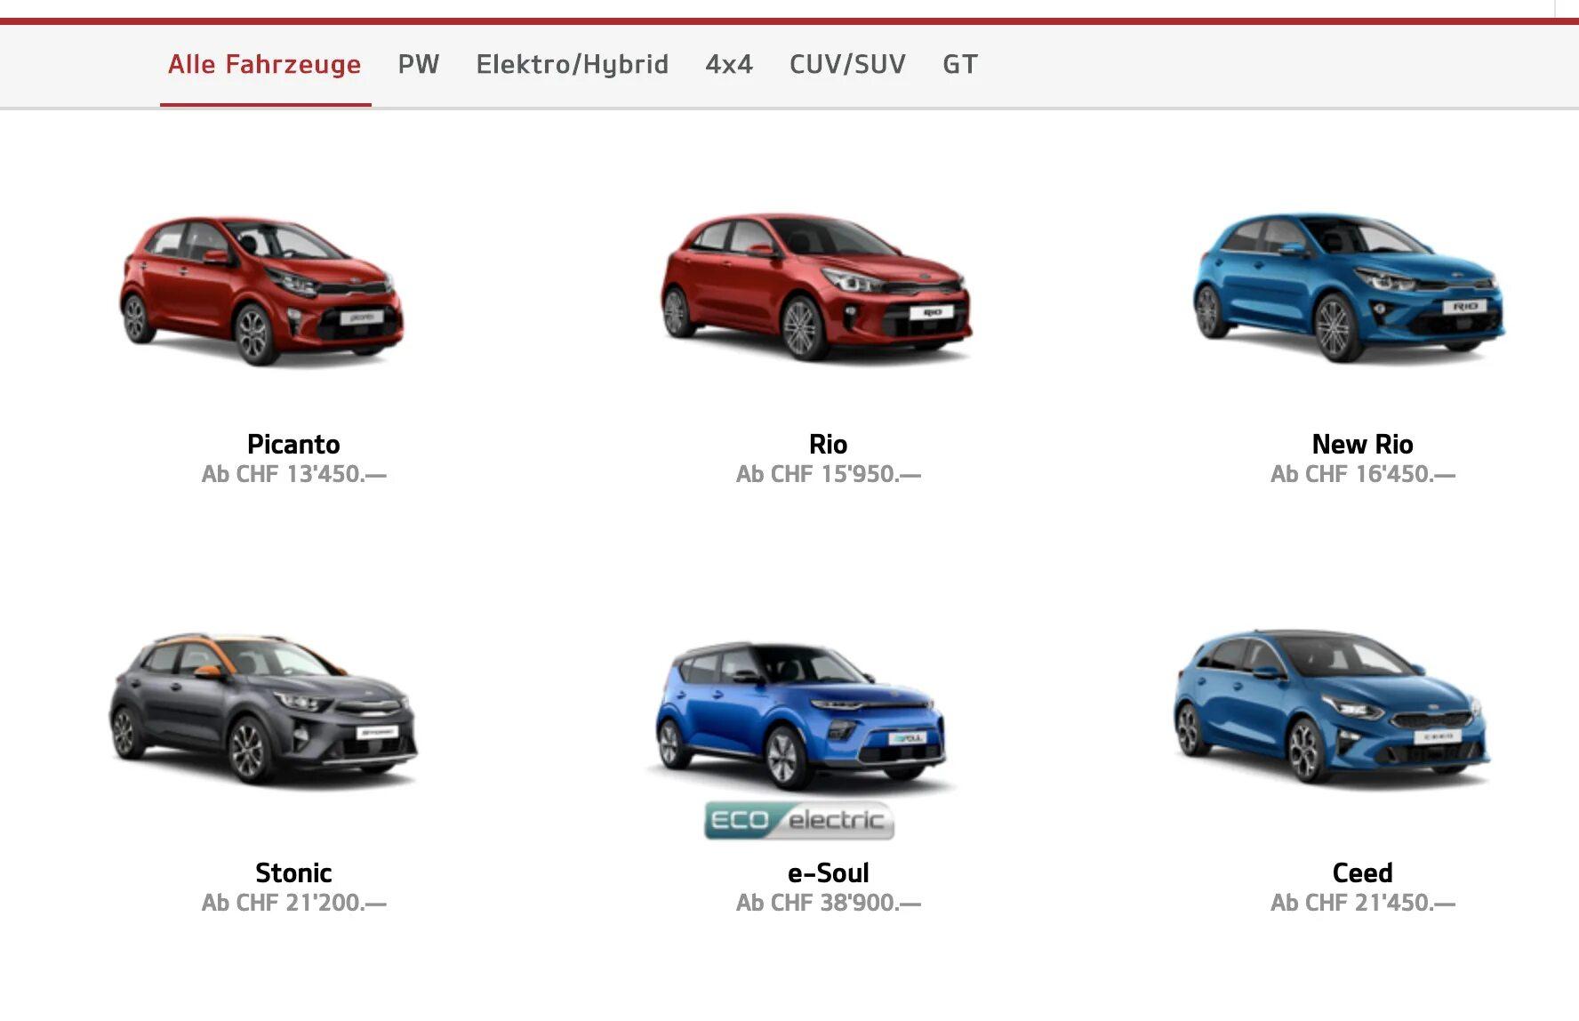Open the GT models tab
Viewport: 1579px width, 1021px height.
[959, 64]
